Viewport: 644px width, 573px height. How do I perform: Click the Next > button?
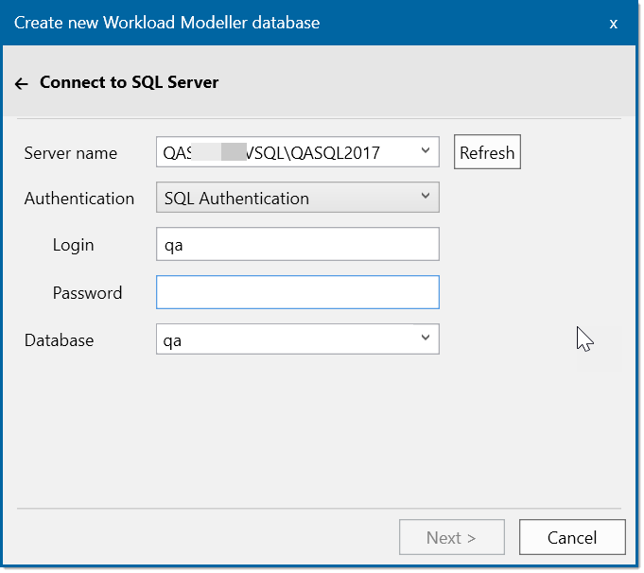451,537
